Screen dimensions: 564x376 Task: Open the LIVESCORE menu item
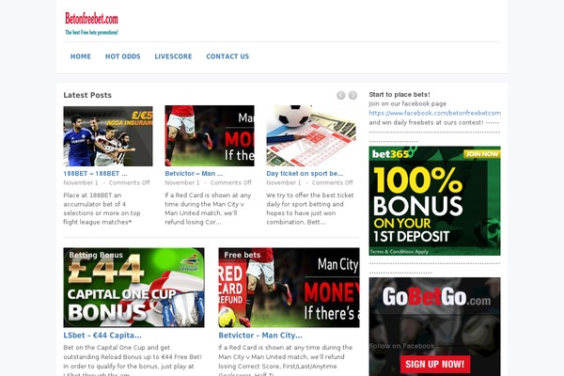tap(173, 56)
